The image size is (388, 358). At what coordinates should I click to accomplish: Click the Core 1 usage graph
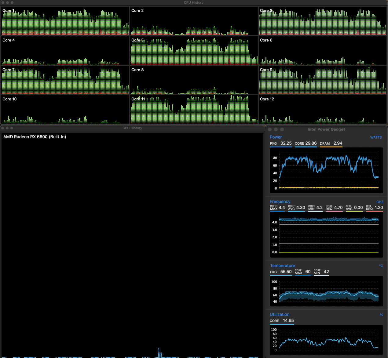pos(65,21)
